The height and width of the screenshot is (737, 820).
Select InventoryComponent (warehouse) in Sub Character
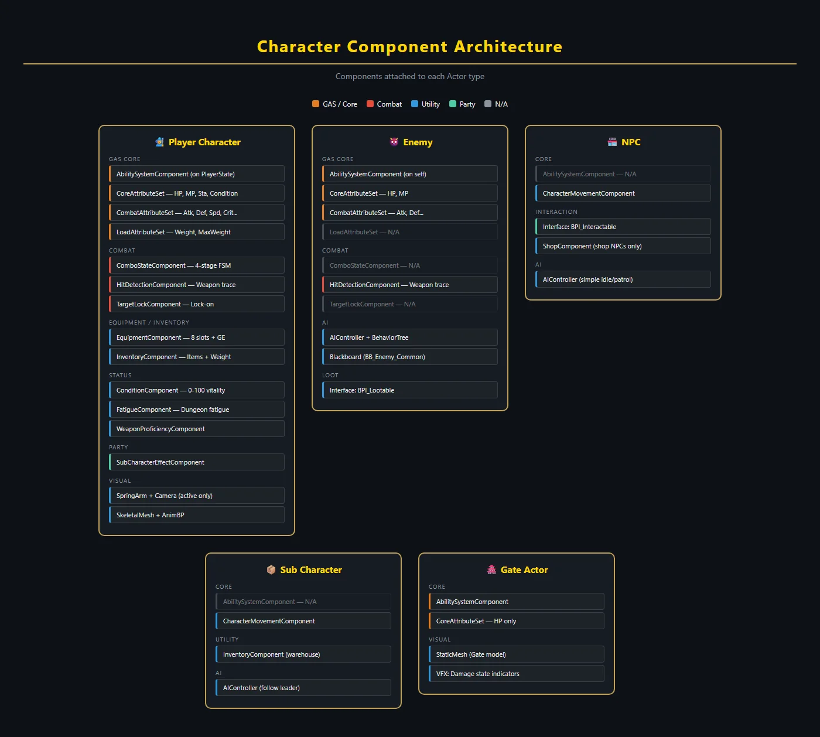[x=303, y=654]
